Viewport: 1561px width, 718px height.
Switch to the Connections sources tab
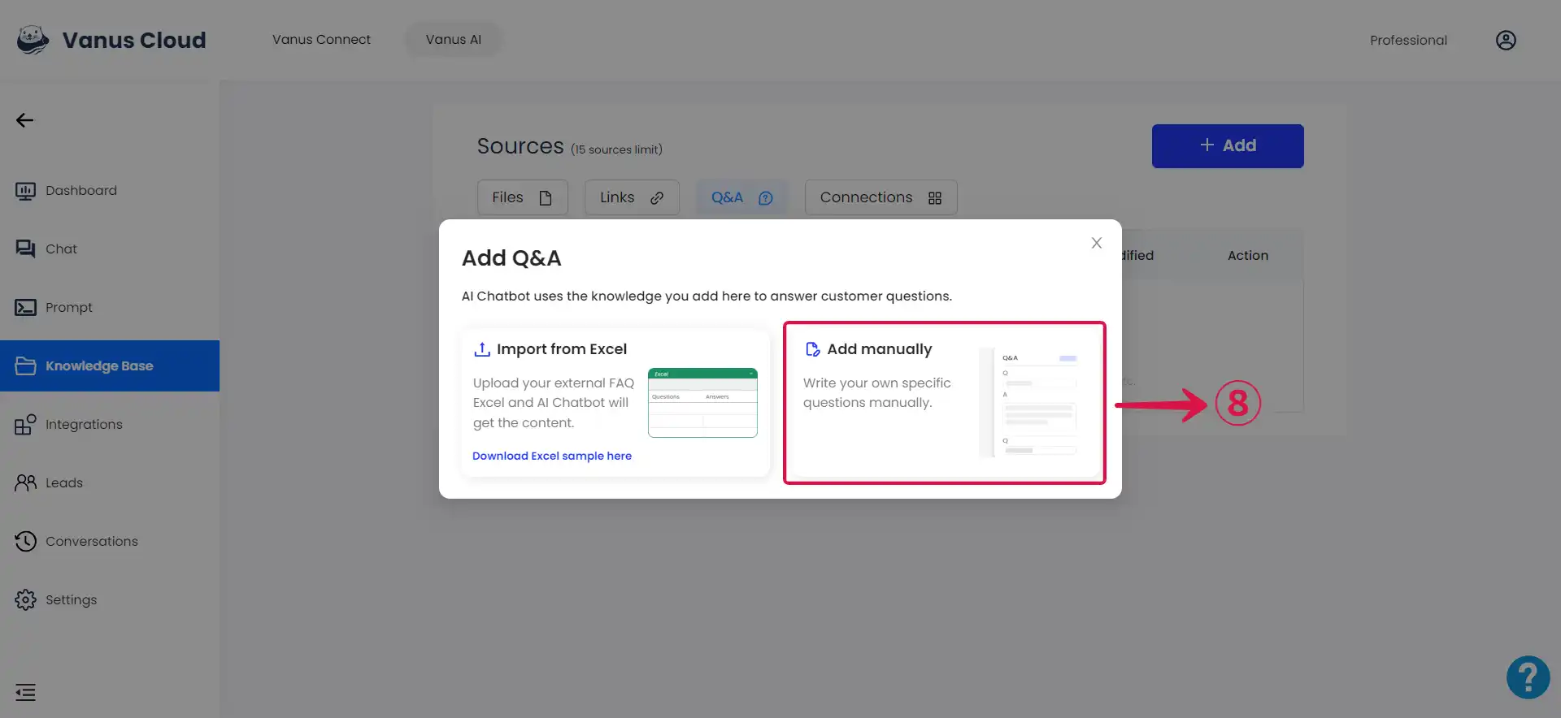pos(881,197)
